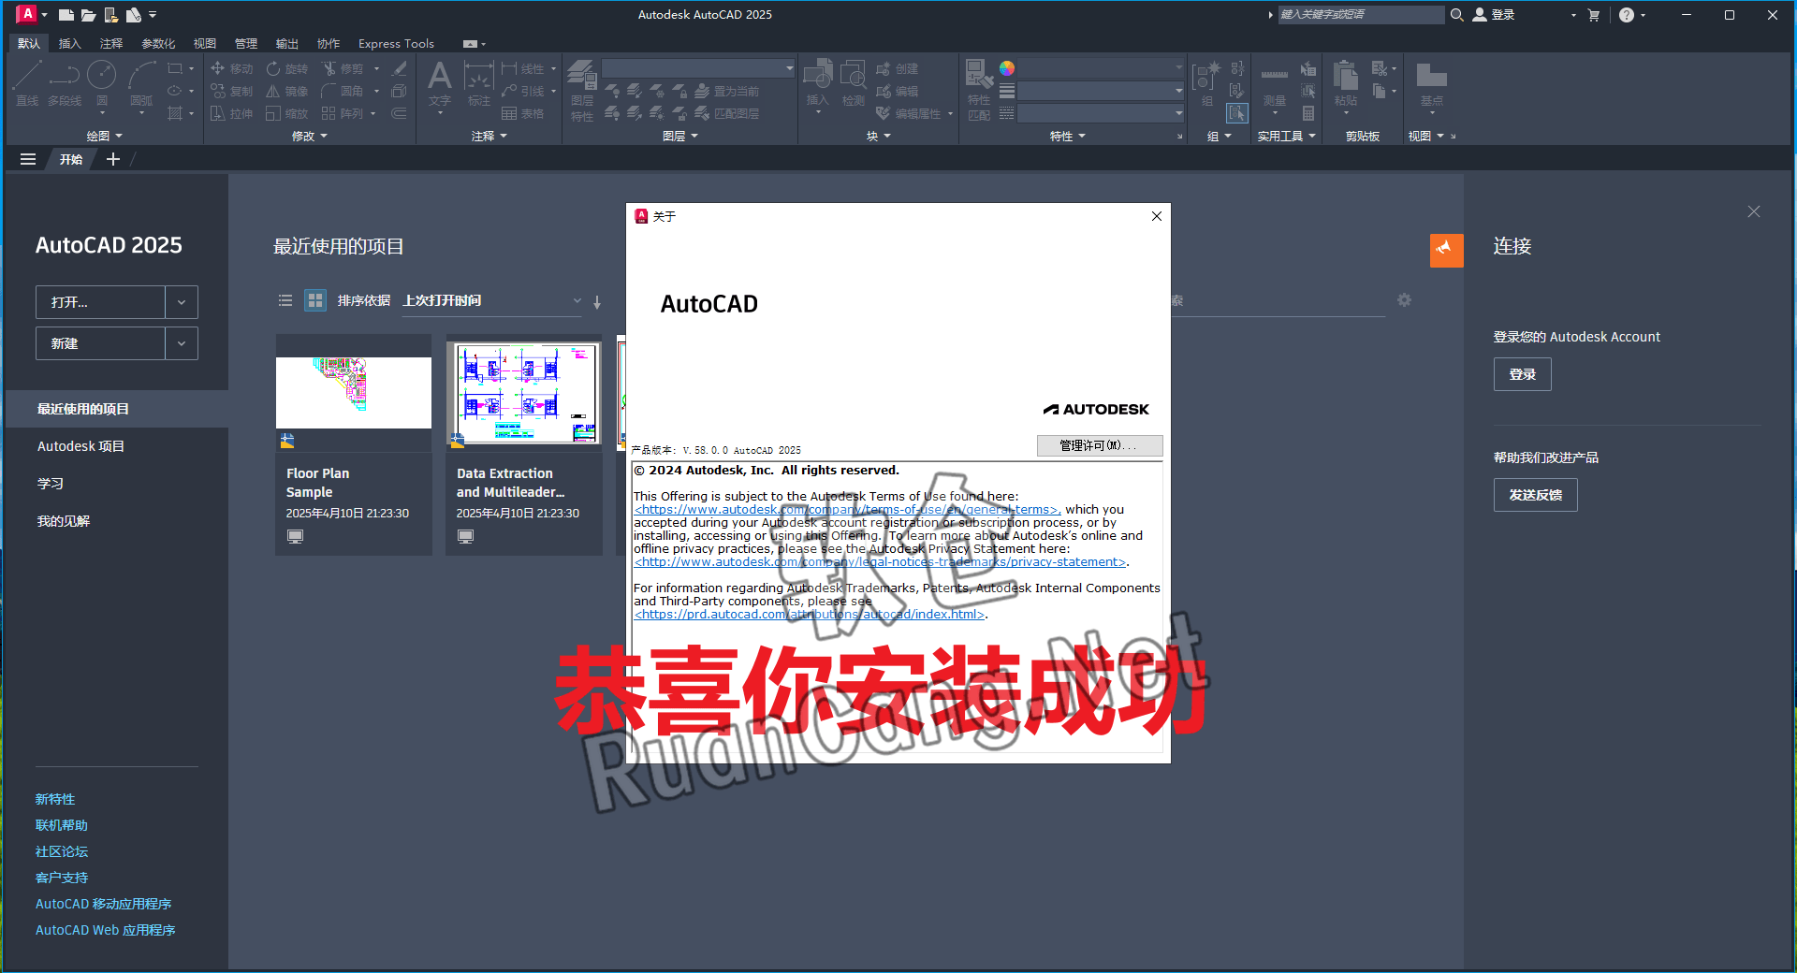The height and width of the screenshot is (973, 1797).
Task: Open recent-items settings gear icon
Action: 1404,300
